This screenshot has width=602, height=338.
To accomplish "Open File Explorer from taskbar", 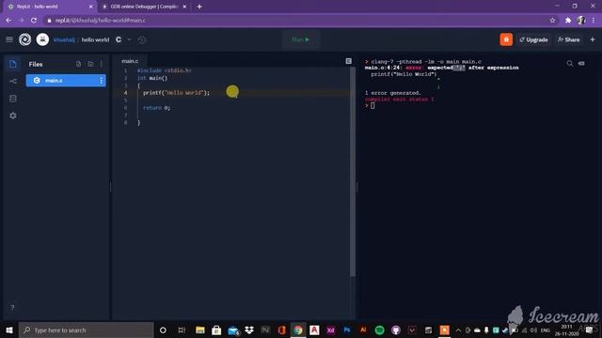I will pyautogui.click(x=200, y=330).
